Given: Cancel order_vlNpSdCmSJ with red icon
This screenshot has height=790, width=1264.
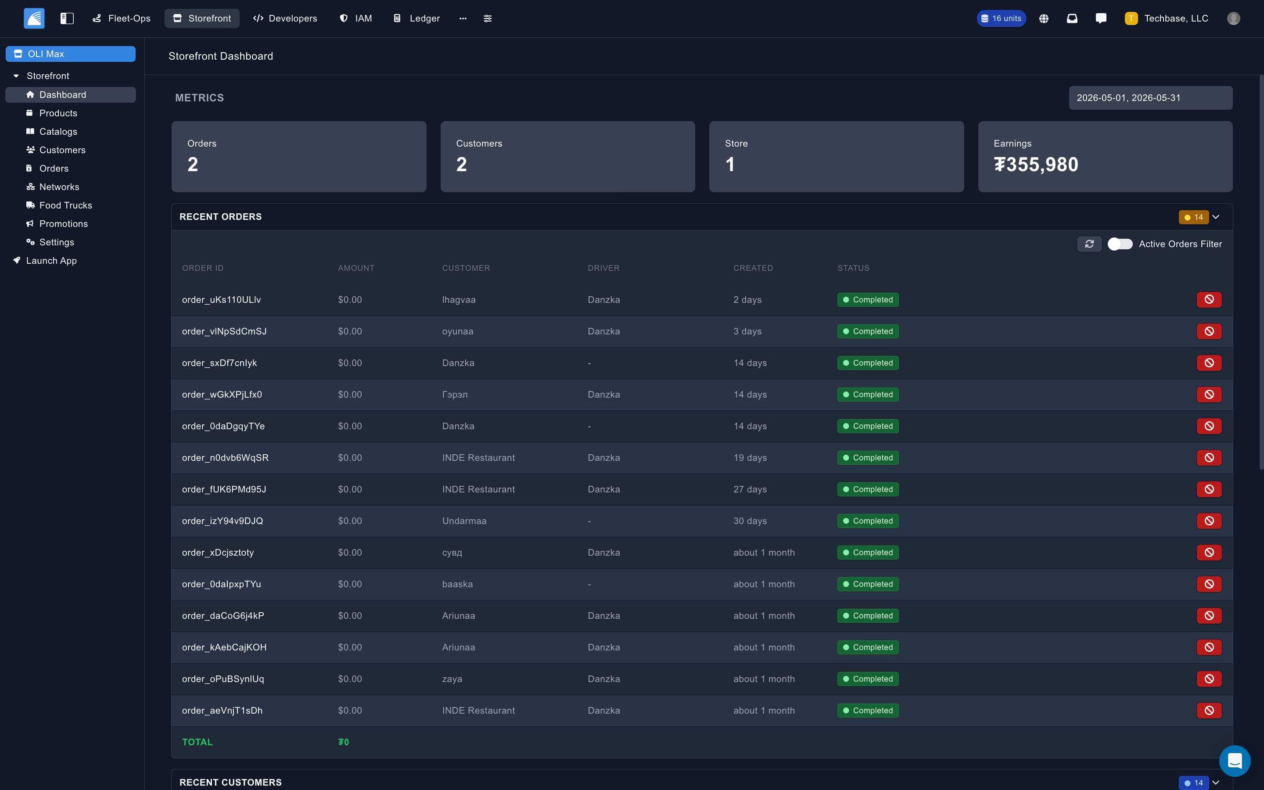Looking at the screenshot, I should pos(1209,331).
